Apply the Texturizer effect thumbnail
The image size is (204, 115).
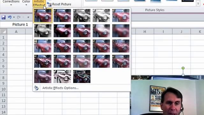(x=62, y=61)
